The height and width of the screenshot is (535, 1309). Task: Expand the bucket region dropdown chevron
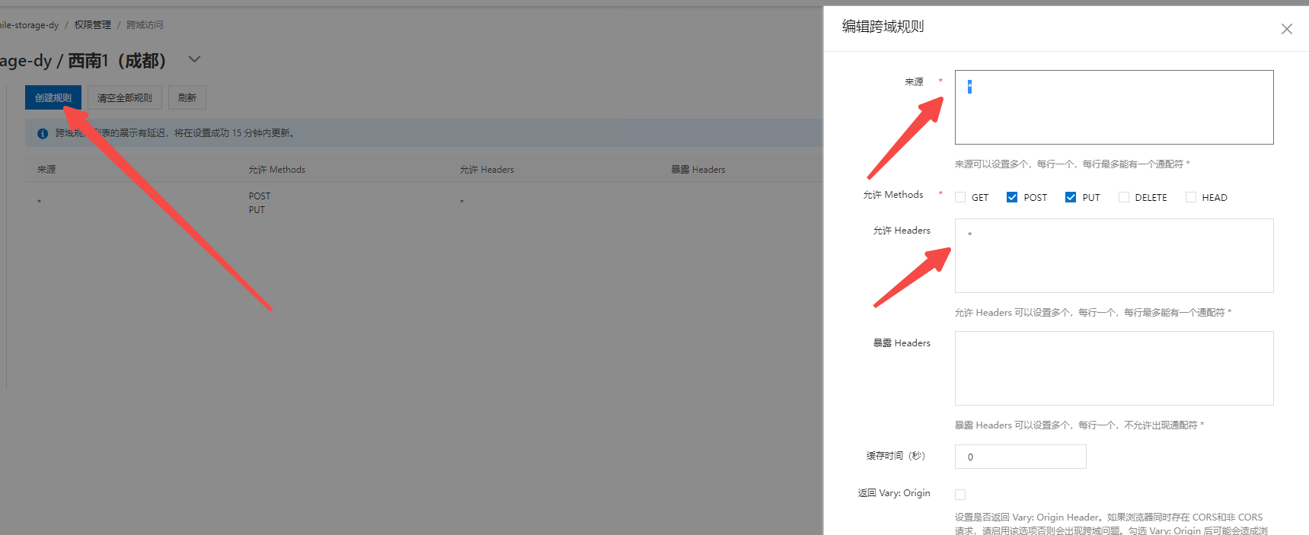[194, 59]
